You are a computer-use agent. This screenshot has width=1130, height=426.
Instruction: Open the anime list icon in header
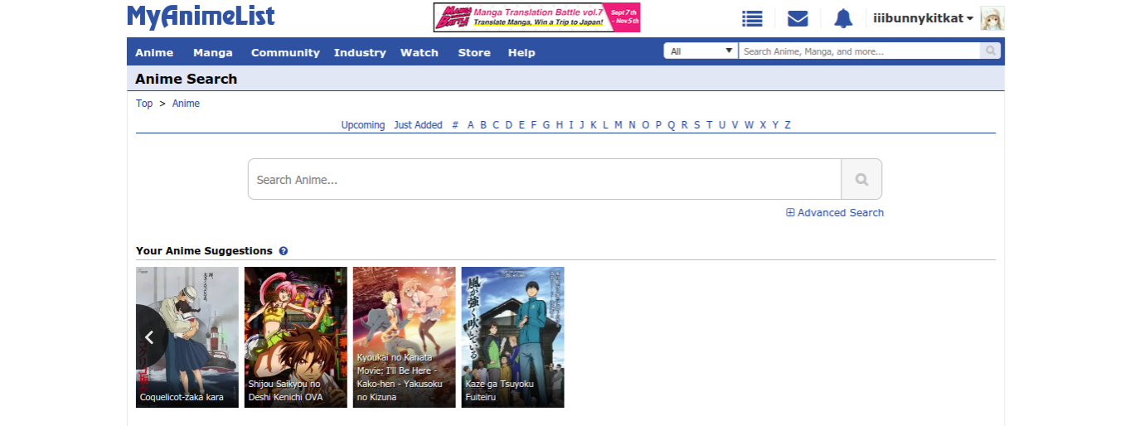[752, 18]
